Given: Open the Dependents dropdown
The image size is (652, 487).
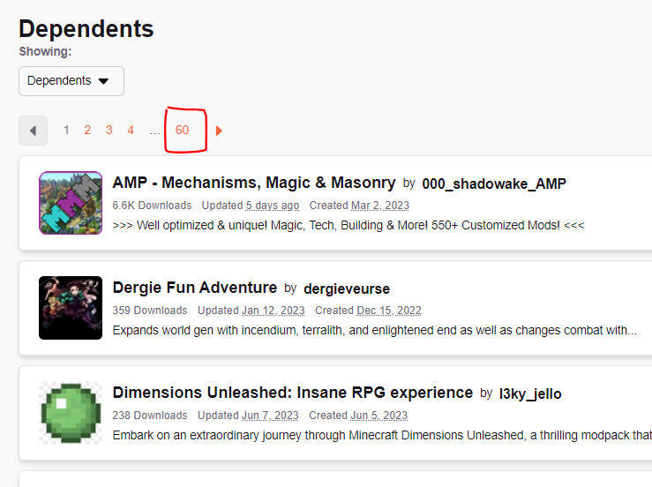Looking at the screenshot, I should pyautogui.click(x=71, y=81).
